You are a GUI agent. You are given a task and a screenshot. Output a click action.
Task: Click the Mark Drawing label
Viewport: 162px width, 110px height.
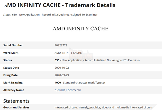pos(13,83)
